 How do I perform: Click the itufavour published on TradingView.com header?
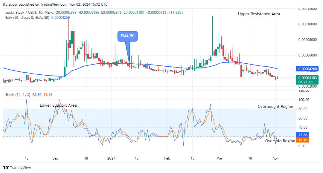[55, 4]
